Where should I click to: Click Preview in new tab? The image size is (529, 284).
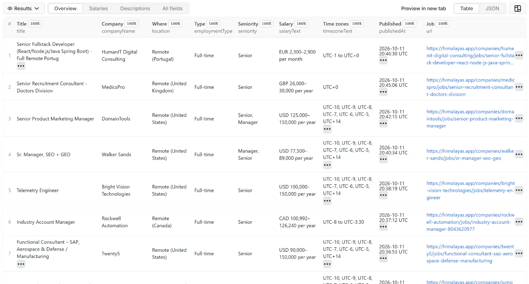click(423, 8)
